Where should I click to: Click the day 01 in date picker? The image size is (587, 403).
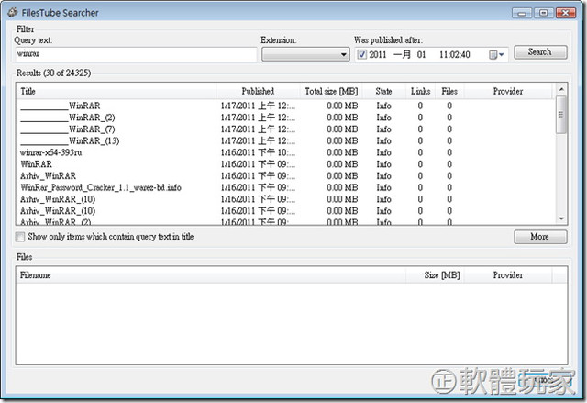422,55
